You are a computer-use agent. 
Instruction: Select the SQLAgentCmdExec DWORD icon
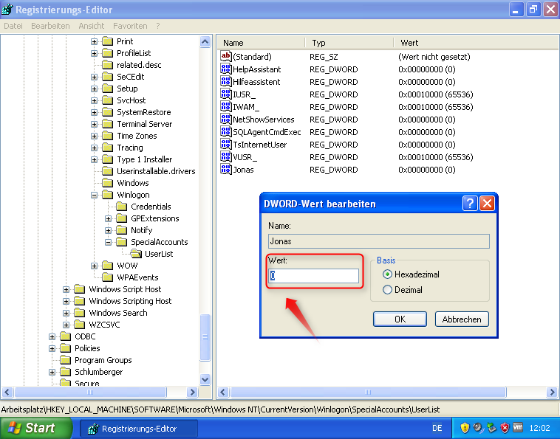point(226,131)
